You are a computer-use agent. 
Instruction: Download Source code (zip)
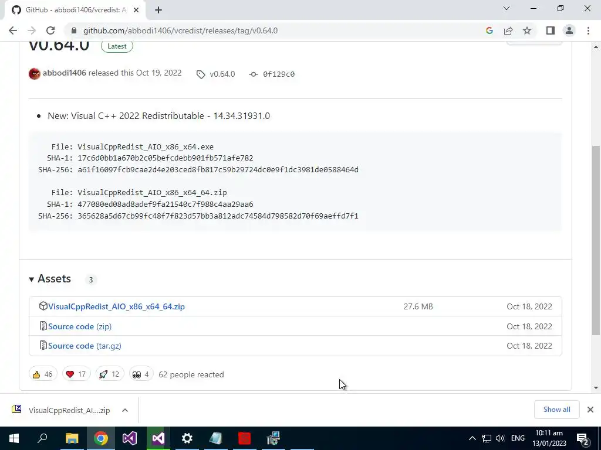coord(80,326)
